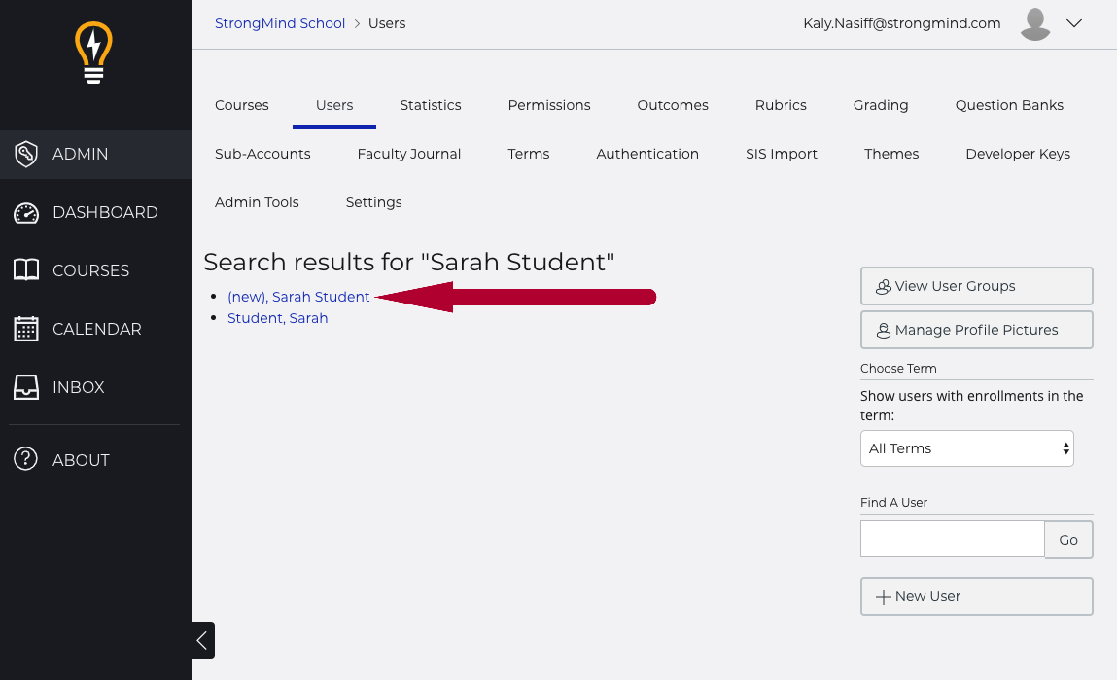Viewport: 1117px width, 680px height.
Task: Open the 'Student, Sarah' user link
Action: [277, 318]
